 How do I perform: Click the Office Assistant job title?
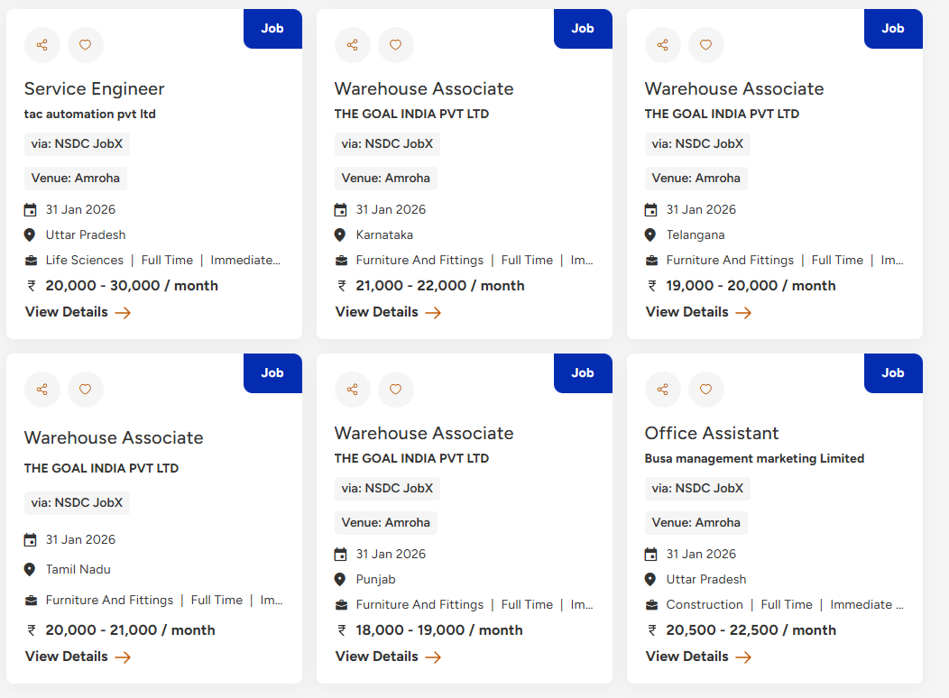(712, 433)
